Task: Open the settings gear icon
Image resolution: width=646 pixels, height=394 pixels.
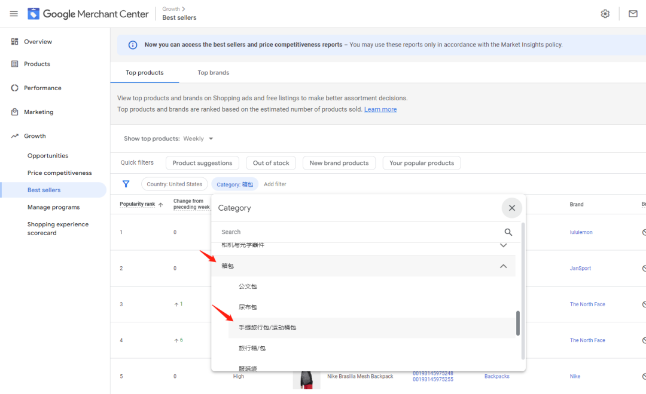Action: click(x=605, y=14)
